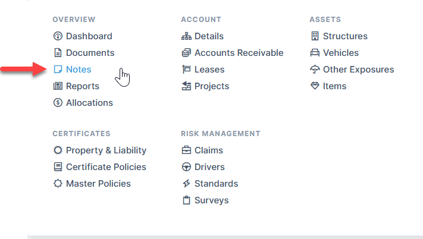The image size is (423, 239).
Task: Click the Notes sticky-note icon
Action: tap(58, 70)
